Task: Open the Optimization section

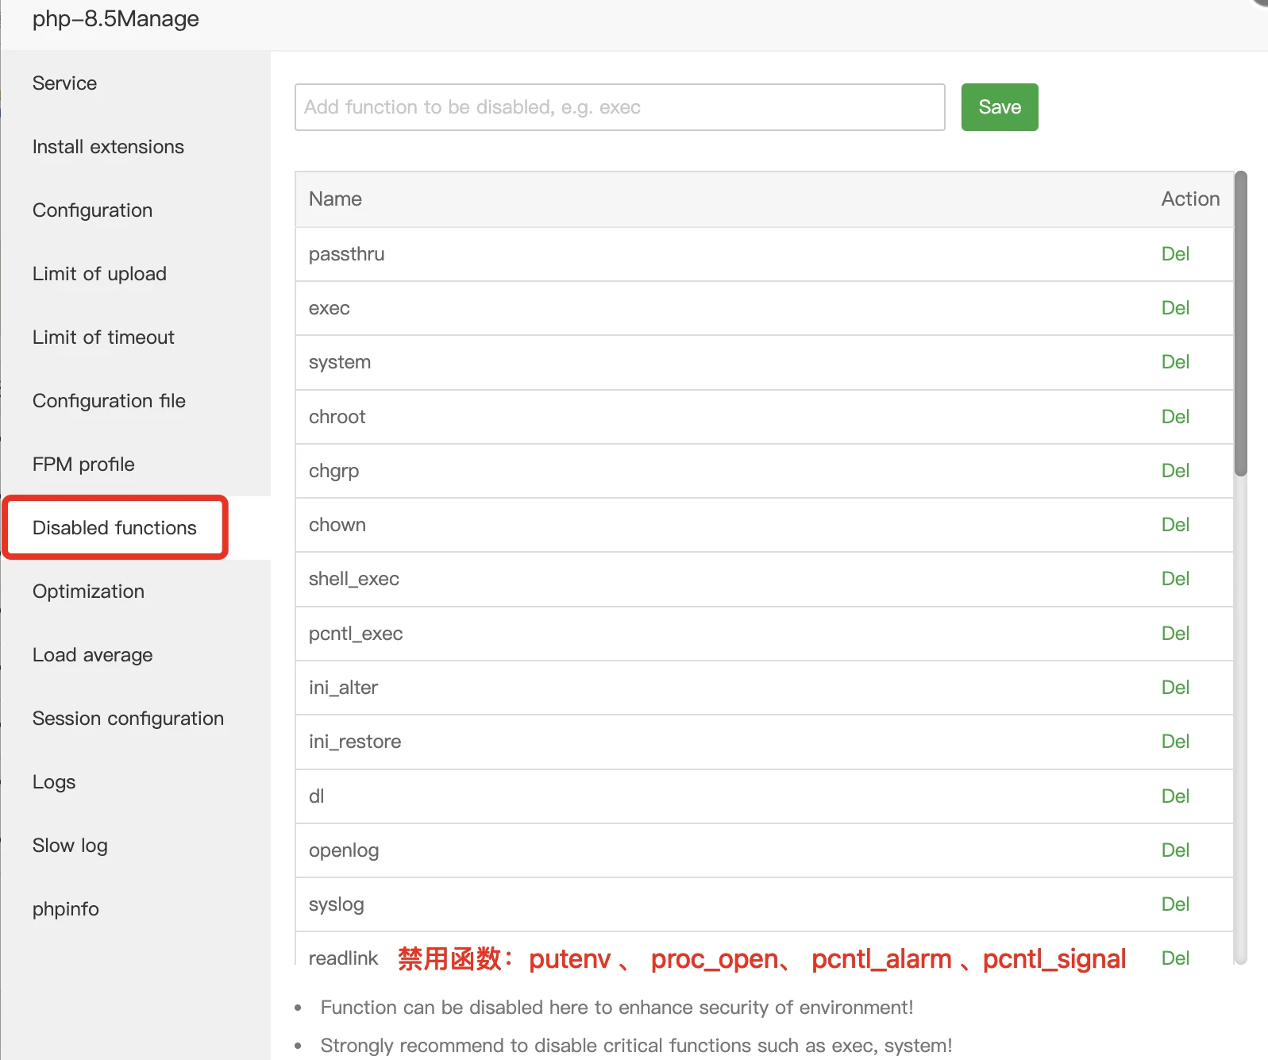Action: (x=88, y=592)
